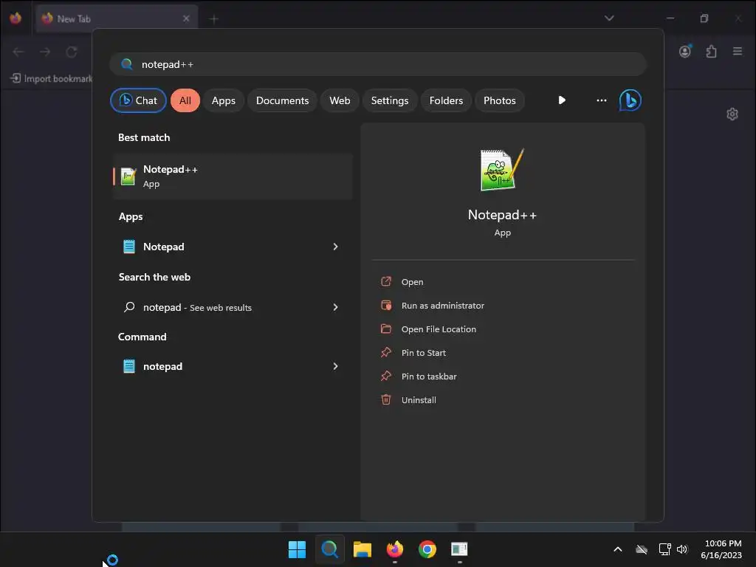Click the taskbar Search icon
756x567 pixels.
(x=330, y=549)
